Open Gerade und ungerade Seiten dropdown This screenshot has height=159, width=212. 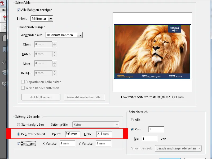coord(178,148)
